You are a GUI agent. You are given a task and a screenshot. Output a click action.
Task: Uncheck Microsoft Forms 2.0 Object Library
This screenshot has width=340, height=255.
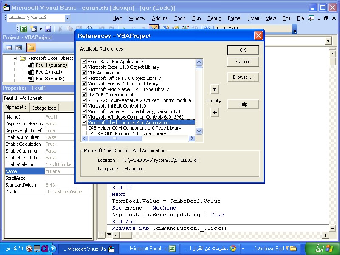point(84,84)
